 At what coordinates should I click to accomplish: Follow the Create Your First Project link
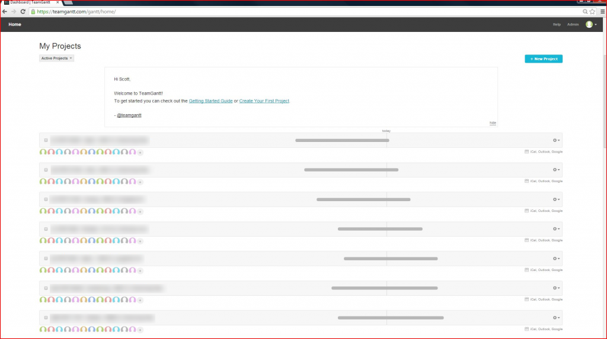coord(264,101)
